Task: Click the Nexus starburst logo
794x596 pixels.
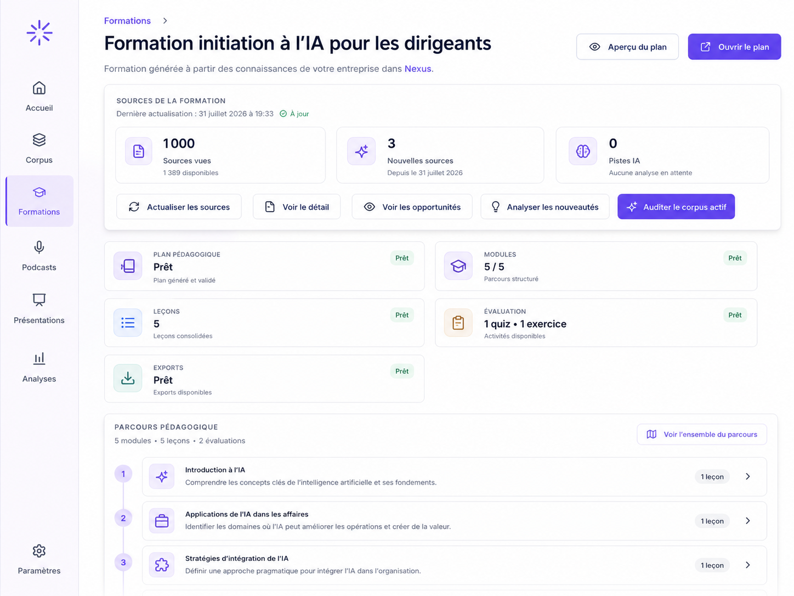Action: click(x=39, y=33)
